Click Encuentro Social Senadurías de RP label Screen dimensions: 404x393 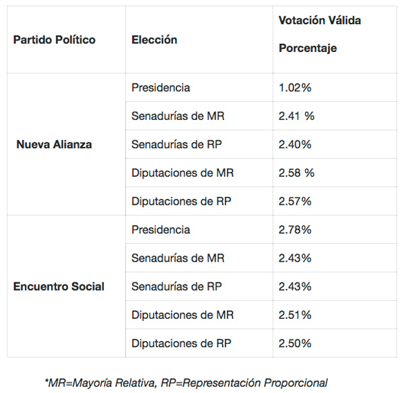(x=176, y=286)
